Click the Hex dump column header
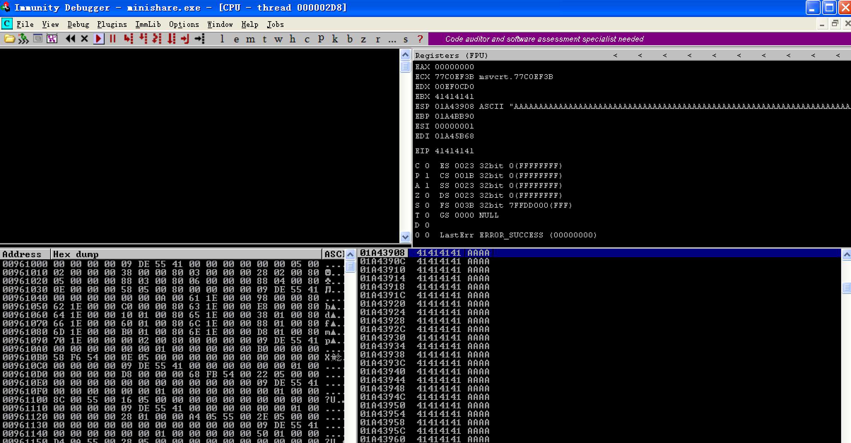 click(x=186, y=254)
